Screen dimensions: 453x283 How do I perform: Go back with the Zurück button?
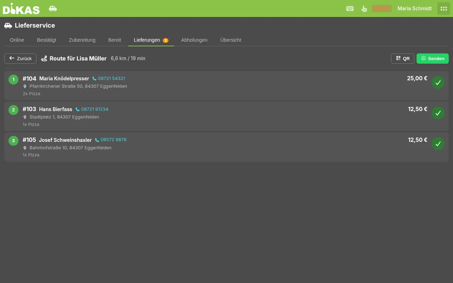click(x=20, y=58)
